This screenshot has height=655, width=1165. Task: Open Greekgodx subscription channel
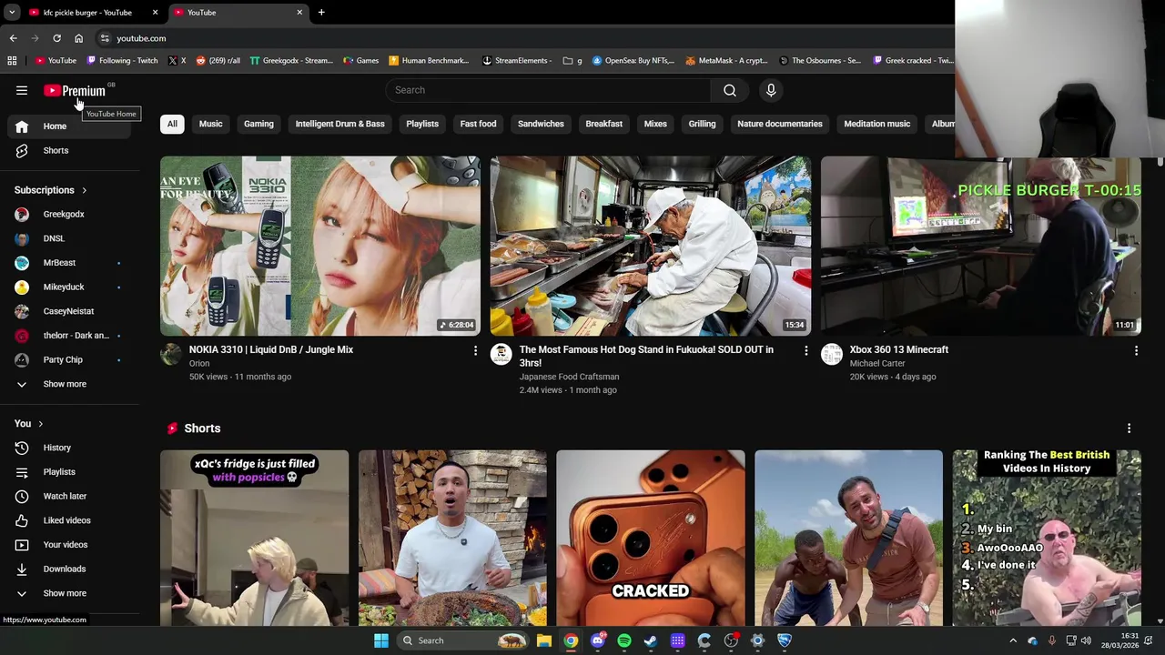69,215
